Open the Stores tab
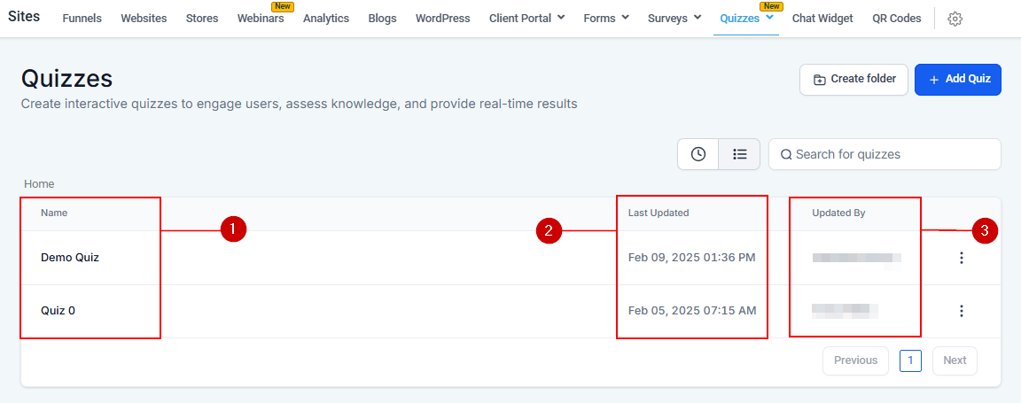The width and height of the screenshot is (1021, 403). tap(202, 19)
